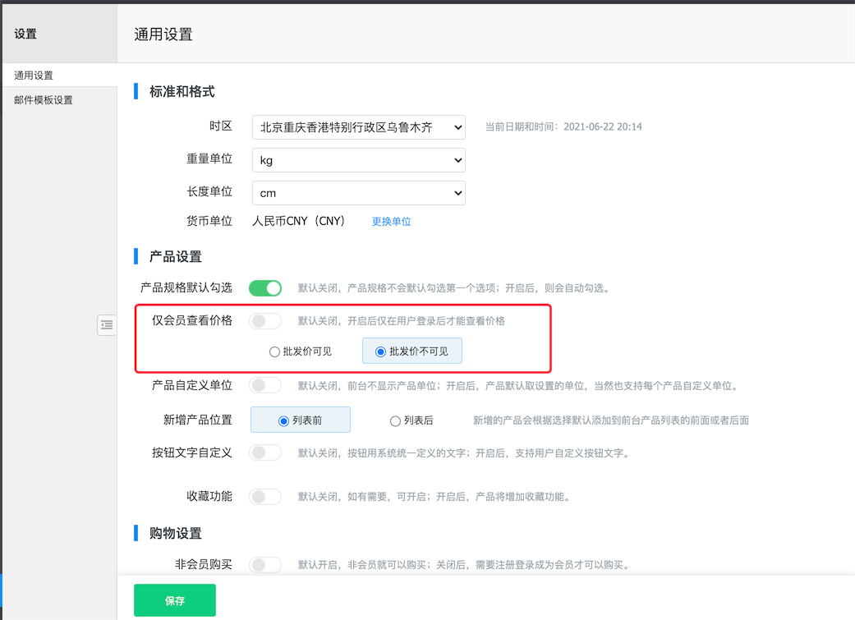Enable 按钮文字自定义 switch
Screen dimensions: 855x620
(x=265, y=452)
